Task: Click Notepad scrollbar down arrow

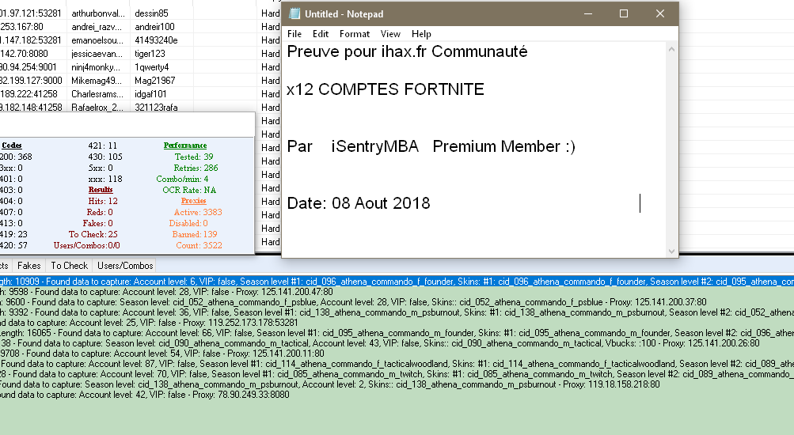Action: click(x=671, y=251)
